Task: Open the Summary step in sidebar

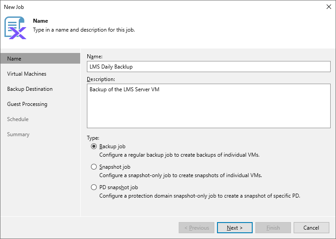Action: click(x=18, y=134)
